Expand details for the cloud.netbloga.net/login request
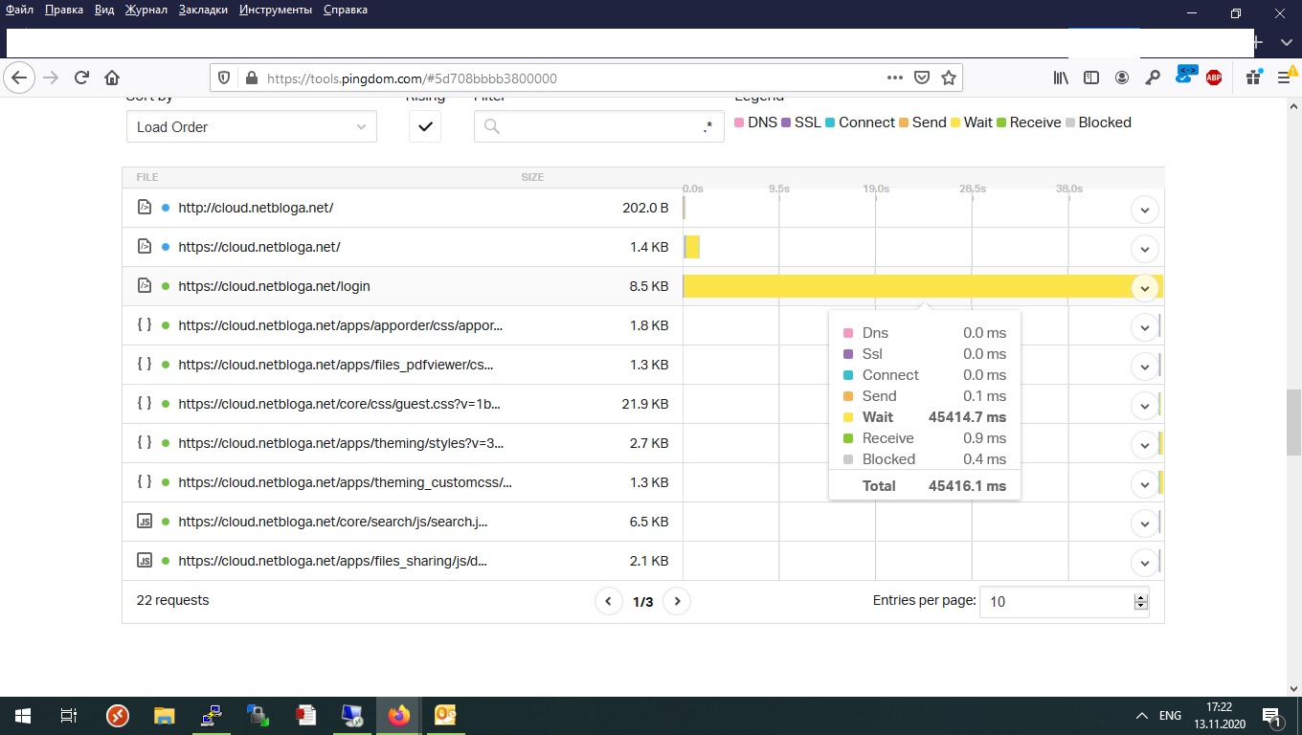Image resolution: width=1302 pixels, height=735 pixels. [x=1144, y=287]
